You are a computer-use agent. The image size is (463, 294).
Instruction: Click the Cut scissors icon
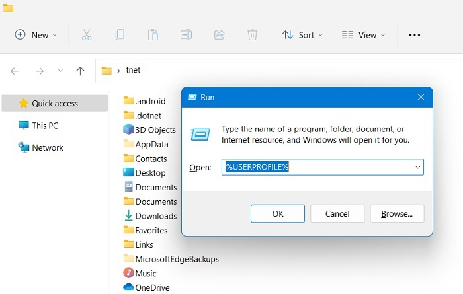(87, 35)
